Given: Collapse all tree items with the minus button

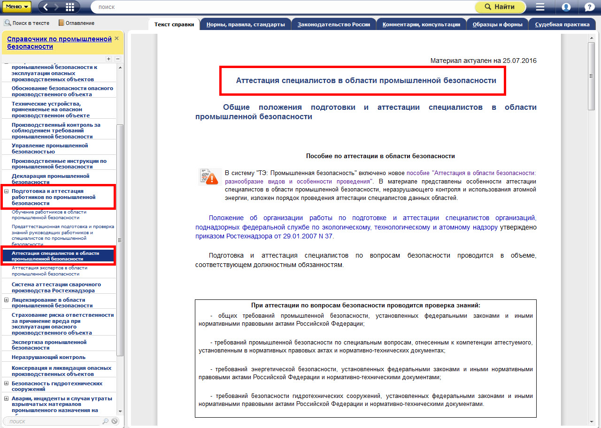Looking at the screenshot, I should [117, 59].
